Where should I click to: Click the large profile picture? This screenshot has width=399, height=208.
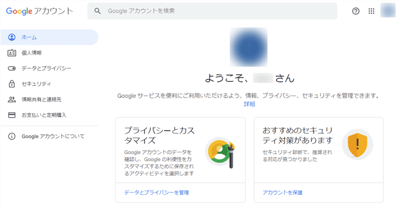tap(248, 47)
